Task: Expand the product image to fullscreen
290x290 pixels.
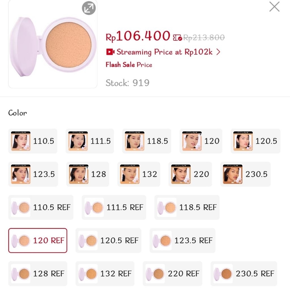Action: [x=89, y=8]
